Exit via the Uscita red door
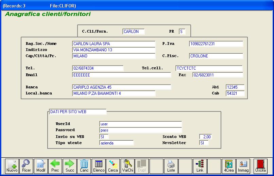Viewport: 274px width, 176px height. tap(260, 166)
